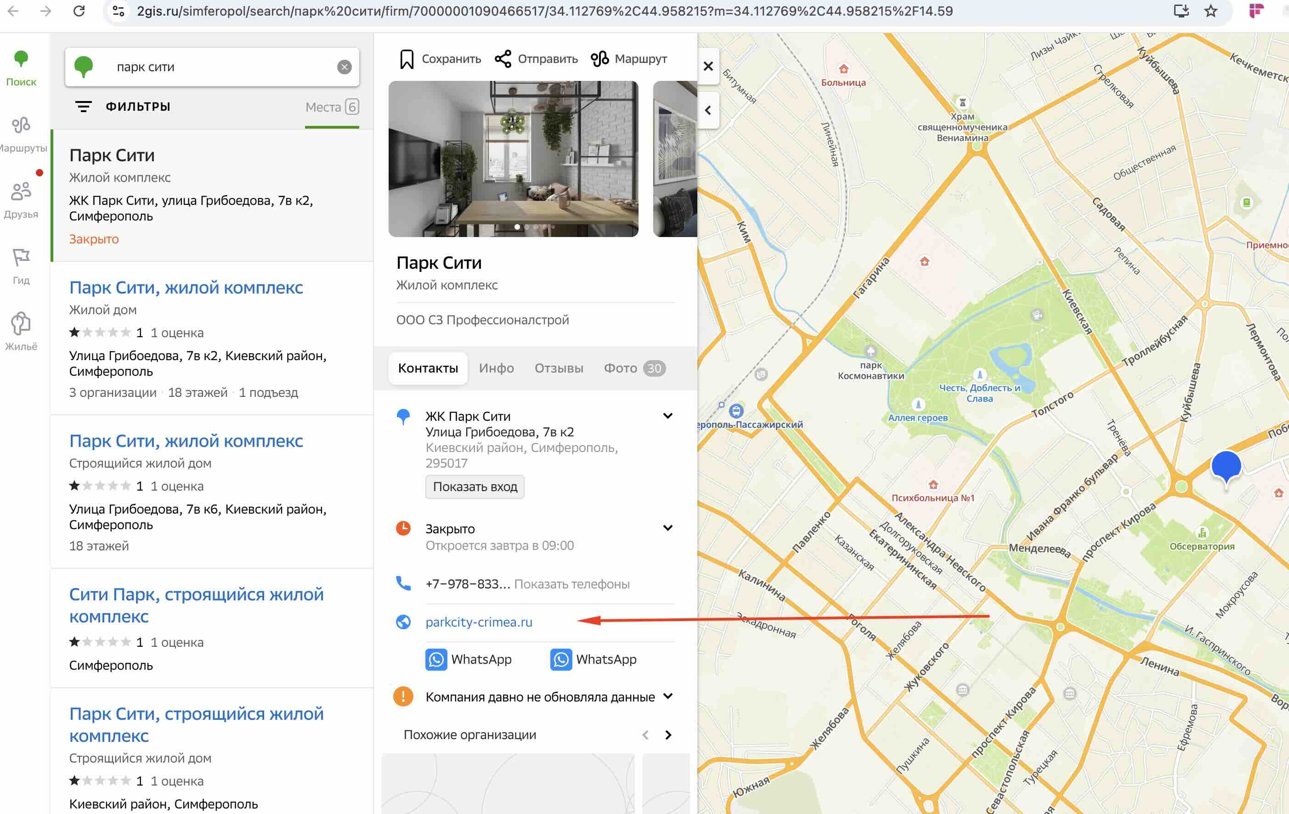Click the phone icon next to +7-978-833
This screenshot has width=1289, height=814.
click(403, 583)
